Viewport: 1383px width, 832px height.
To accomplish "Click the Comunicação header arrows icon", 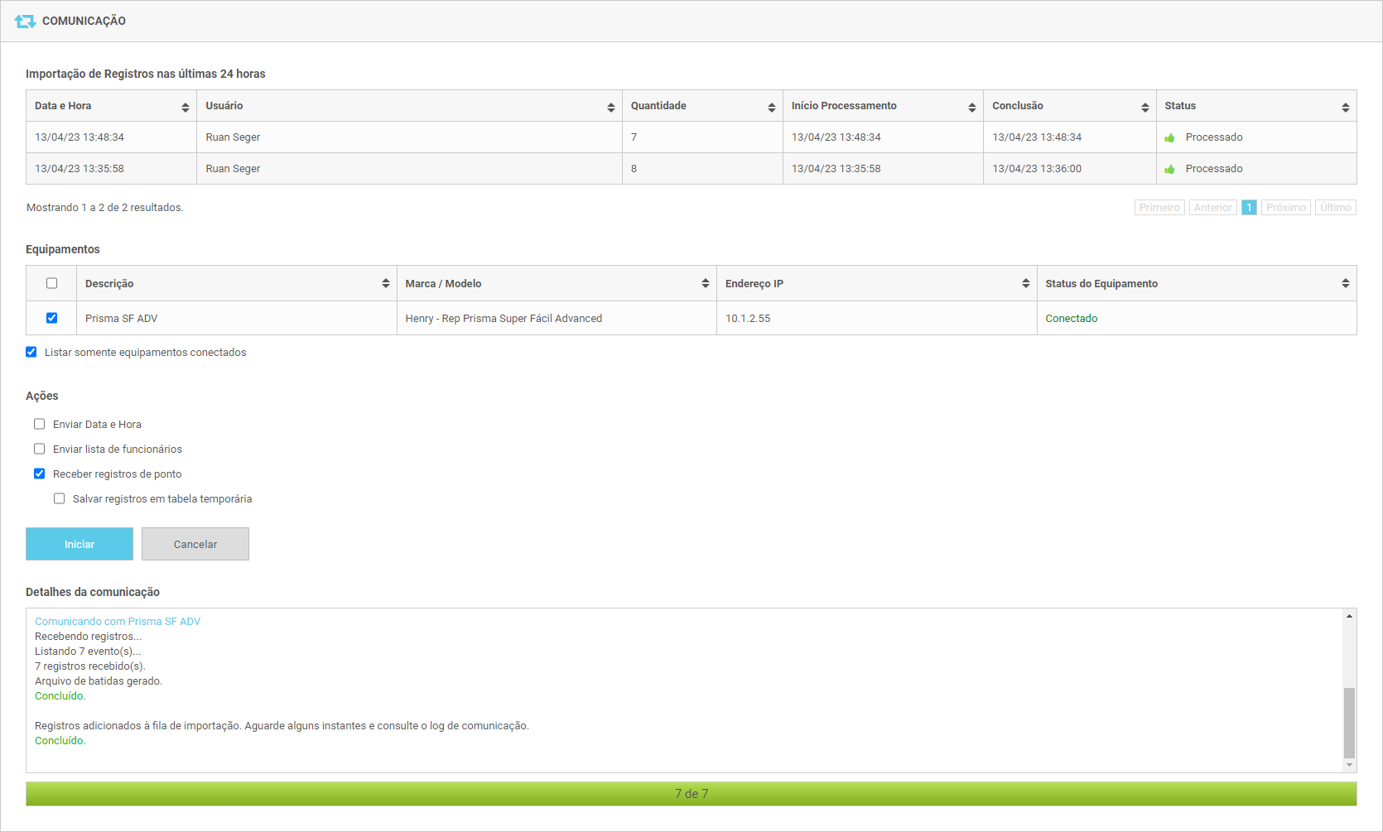I will pyautogui.click(x=25, y=22).
